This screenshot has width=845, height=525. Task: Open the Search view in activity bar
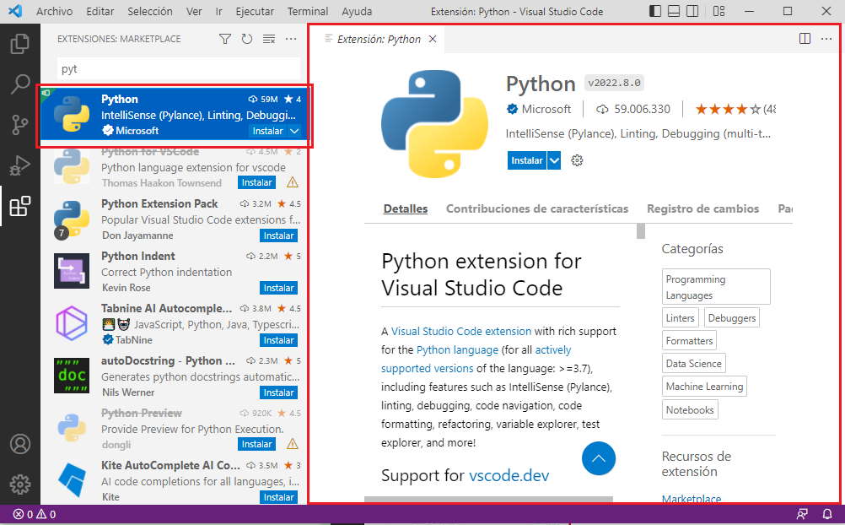coord(20,84)
